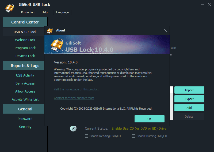
Task: Click the USB lock logo in About banner
Action: (57, 45)
